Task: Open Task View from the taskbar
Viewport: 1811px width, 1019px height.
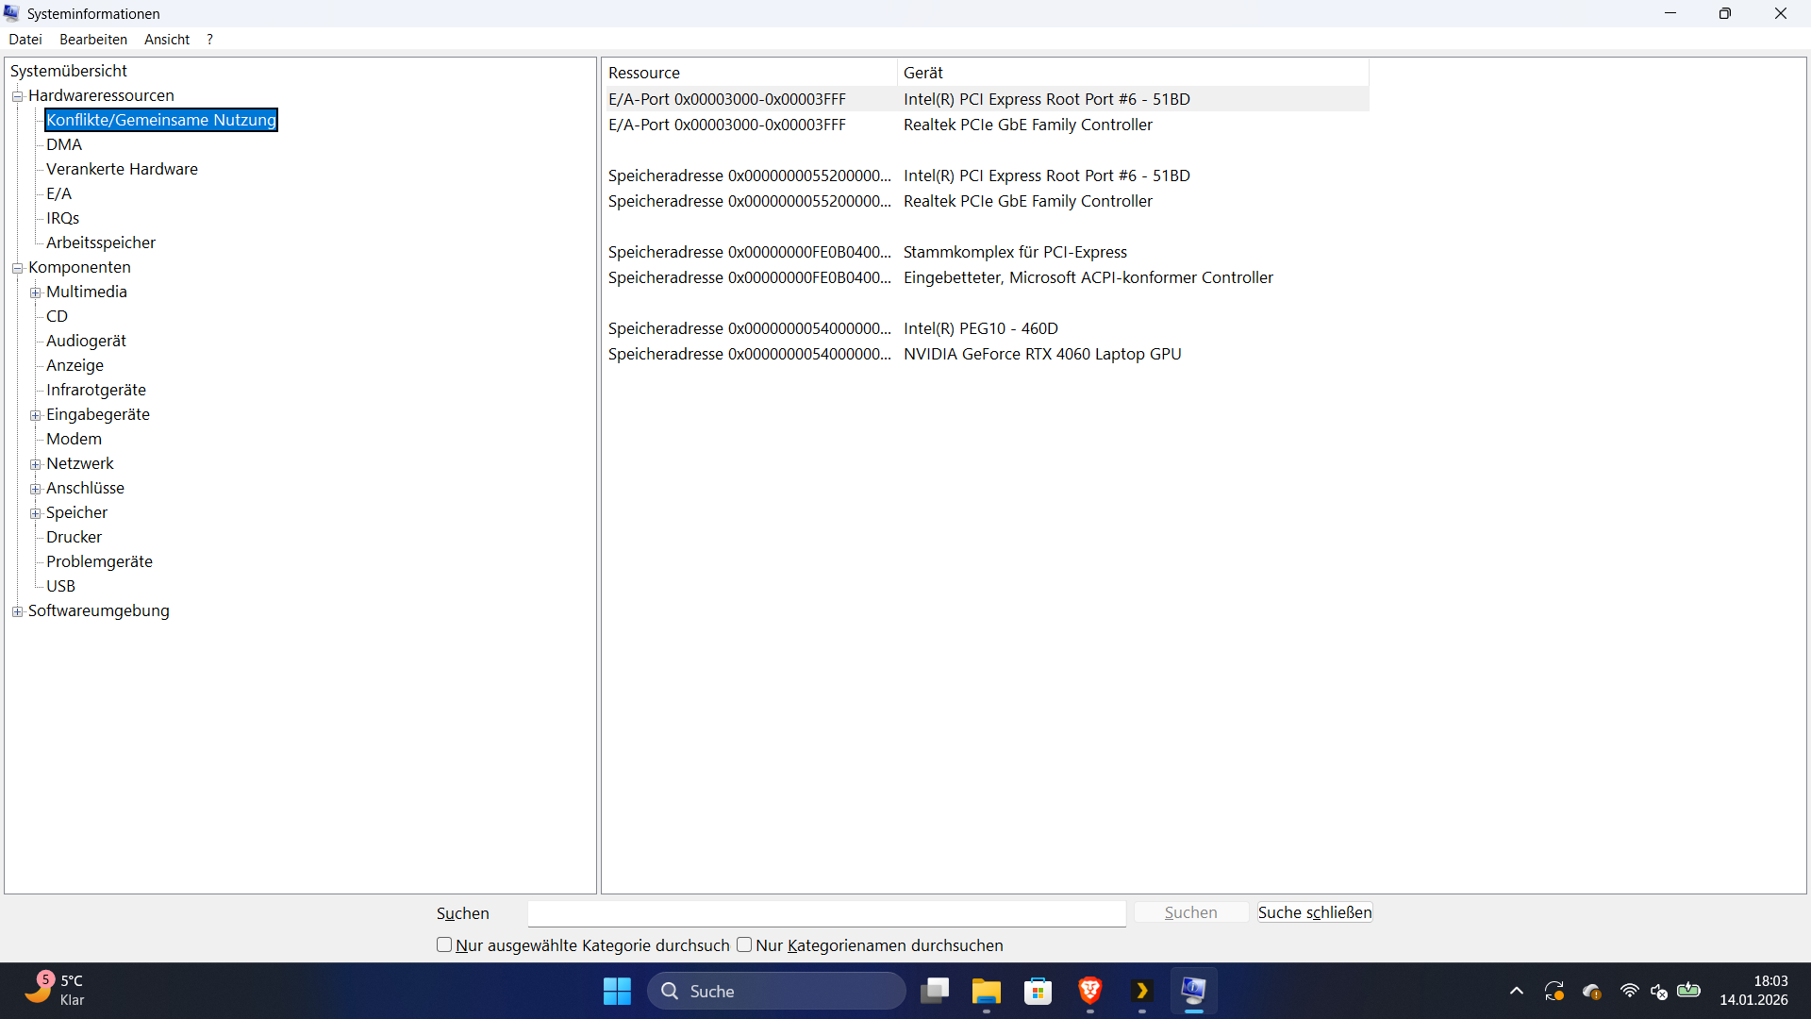Action: click(x=935, y=991)
